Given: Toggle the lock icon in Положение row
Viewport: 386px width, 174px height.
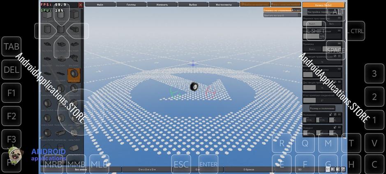Looking at the screenshot, I should pos(331,115).
